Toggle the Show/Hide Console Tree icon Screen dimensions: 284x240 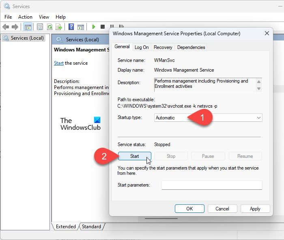point(28,27)
